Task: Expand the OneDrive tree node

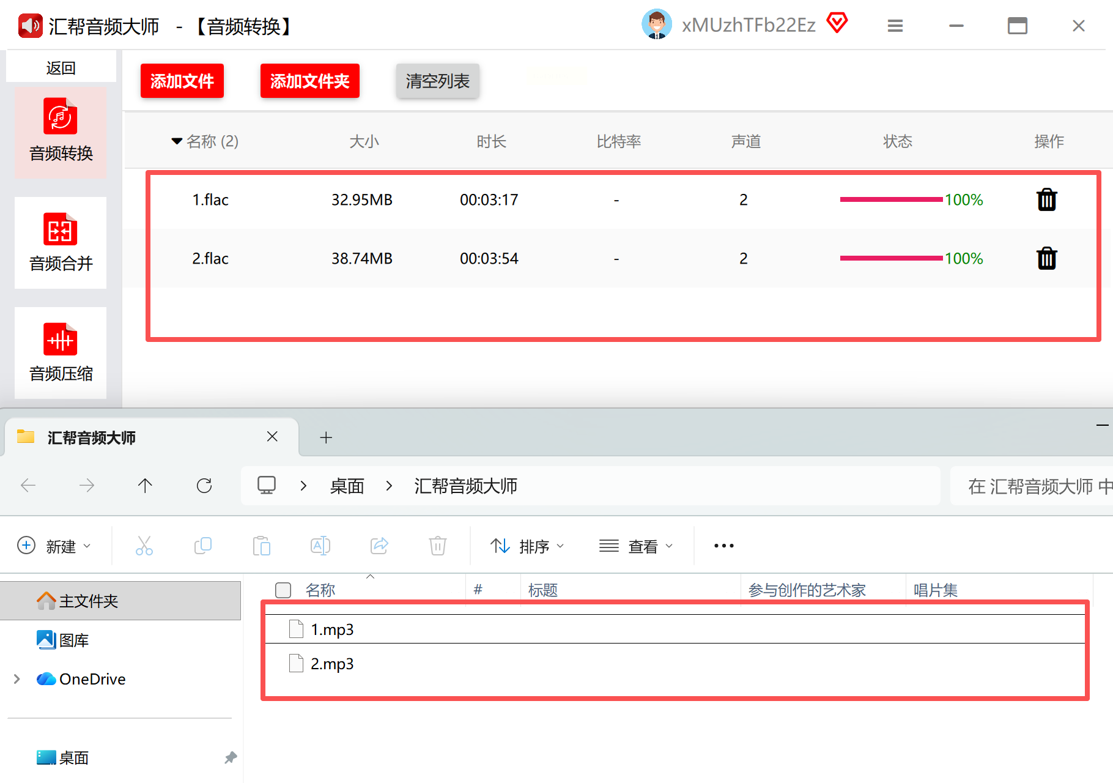Action: tap(17, 679)
